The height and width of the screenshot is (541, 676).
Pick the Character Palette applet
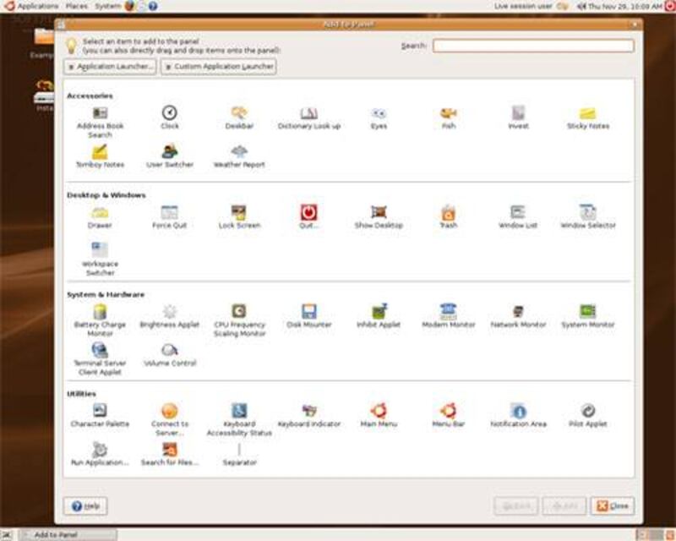[100, 412]
